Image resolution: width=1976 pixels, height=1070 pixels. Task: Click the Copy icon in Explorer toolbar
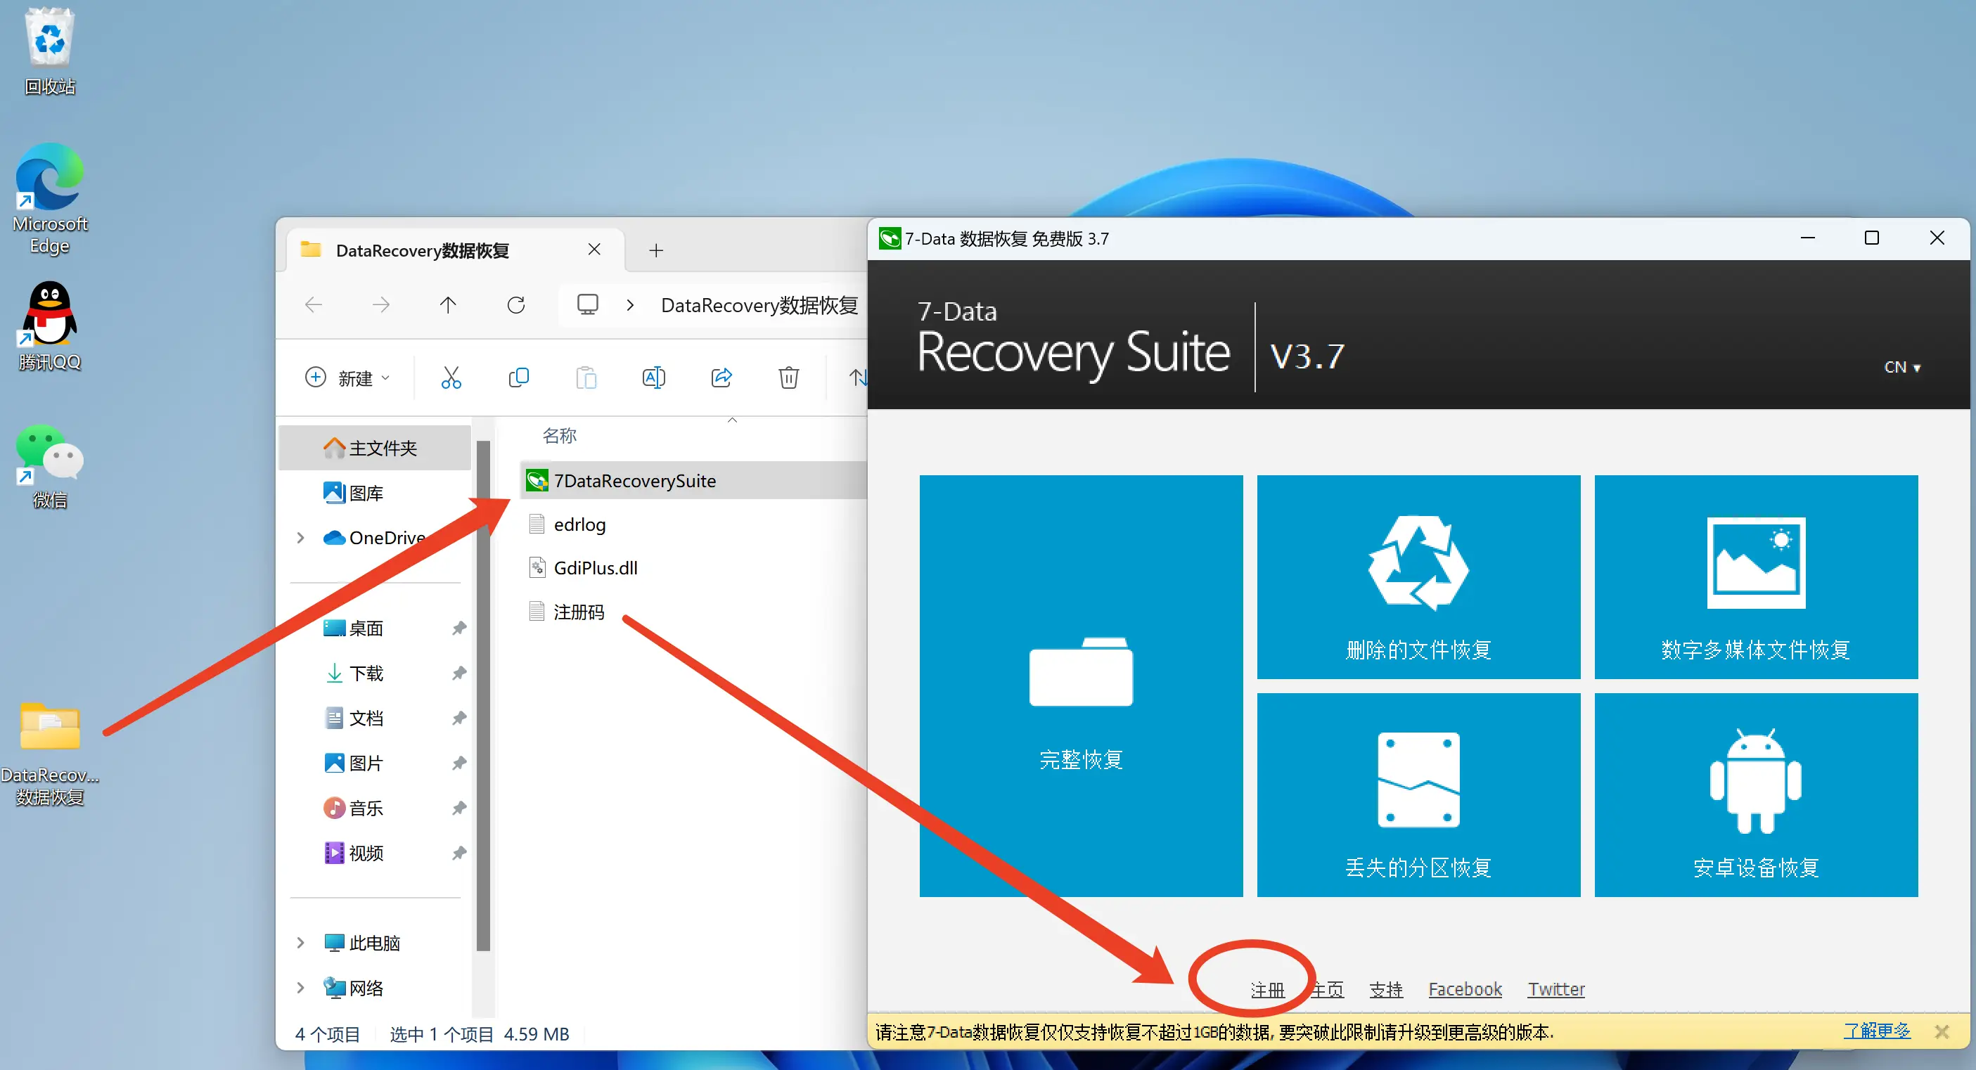[x=518, y=378]
